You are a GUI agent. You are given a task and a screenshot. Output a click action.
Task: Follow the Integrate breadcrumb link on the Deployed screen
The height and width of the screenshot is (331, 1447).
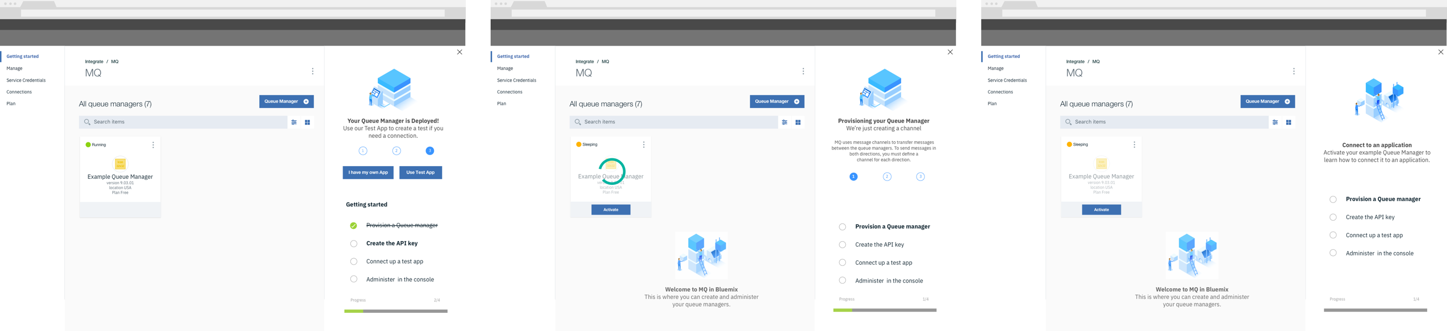[x=94, y=62]
